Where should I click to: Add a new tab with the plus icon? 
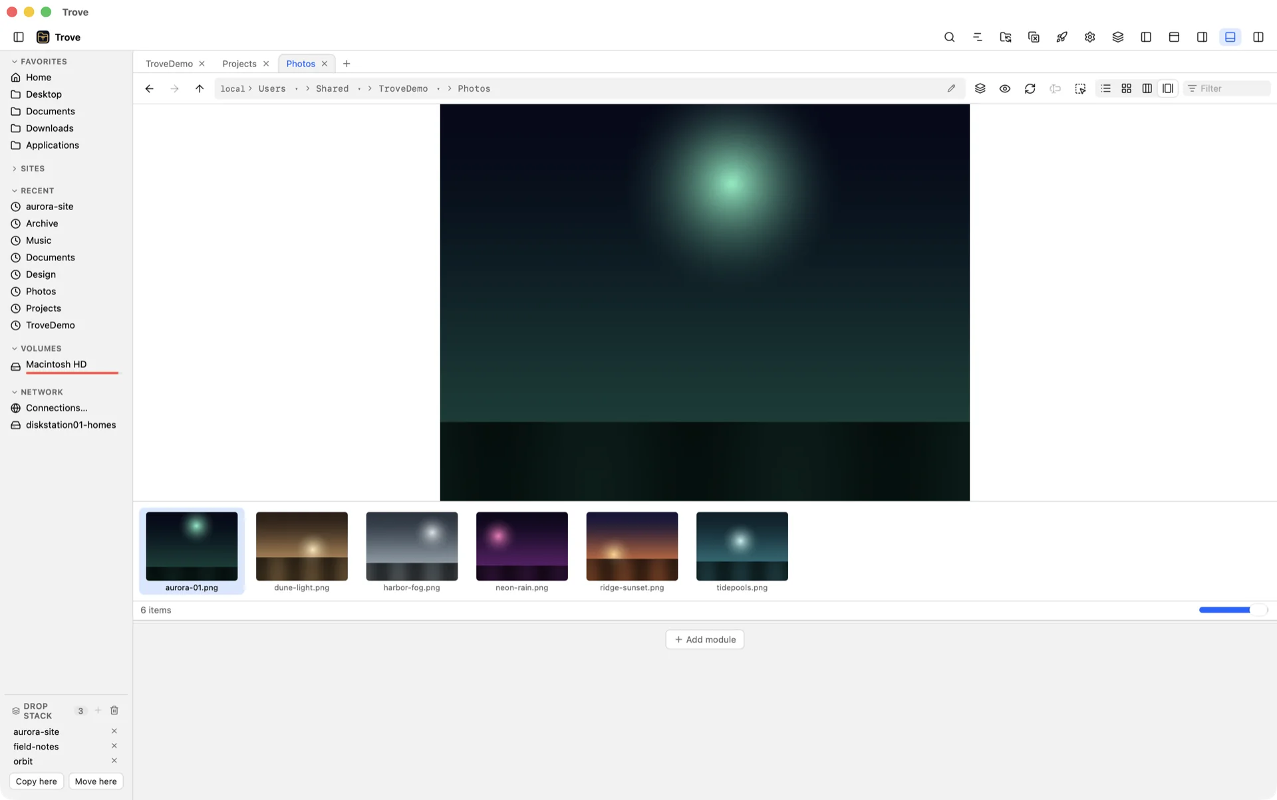(x=347, y=64)
